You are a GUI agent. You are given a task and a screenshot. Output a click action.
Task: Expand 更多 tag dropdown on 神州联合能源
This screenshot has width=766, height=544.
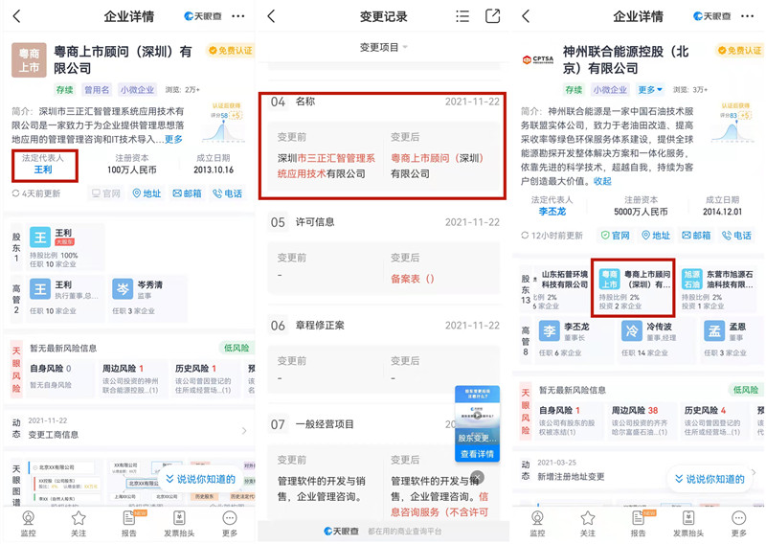[x=650, y=90]
